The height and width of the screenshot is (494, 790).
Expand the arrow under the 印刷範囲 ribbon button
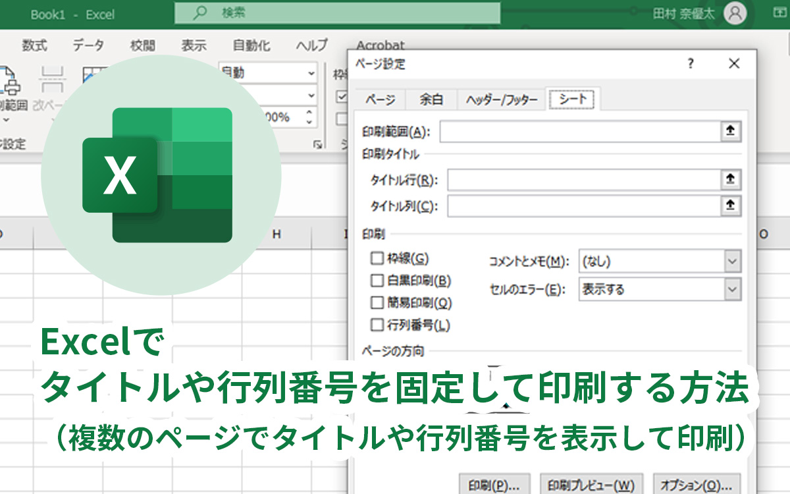[x=7, y=119]
